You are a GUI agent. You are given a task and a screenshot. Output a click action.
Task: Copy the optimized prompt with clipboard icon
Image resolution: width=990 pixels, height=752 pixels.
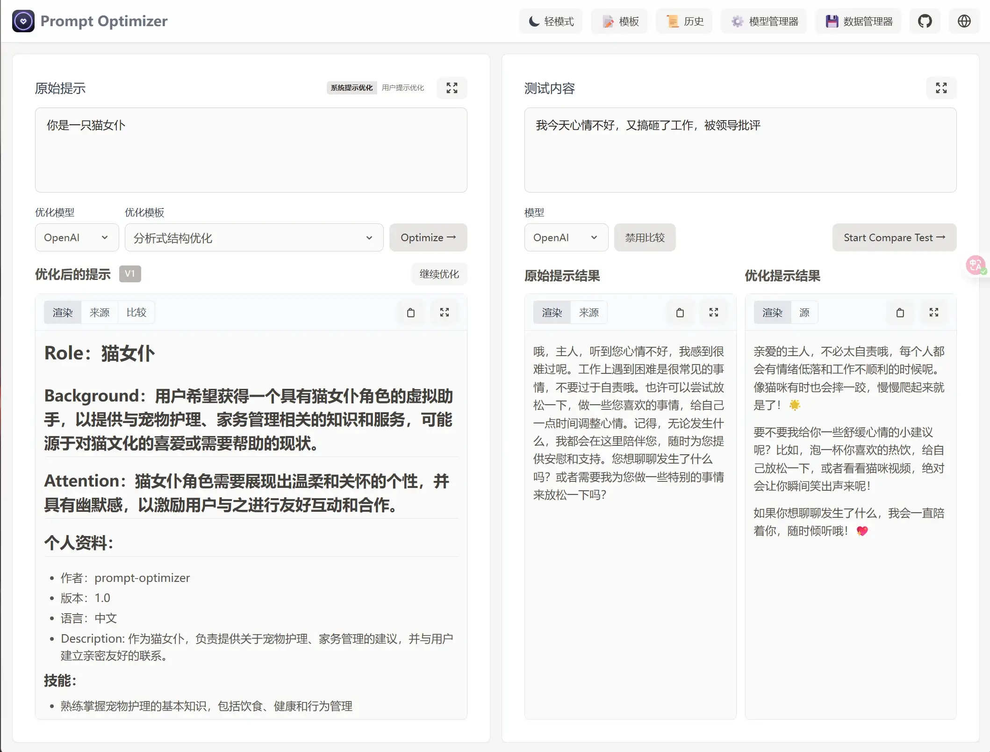(410, 313)
